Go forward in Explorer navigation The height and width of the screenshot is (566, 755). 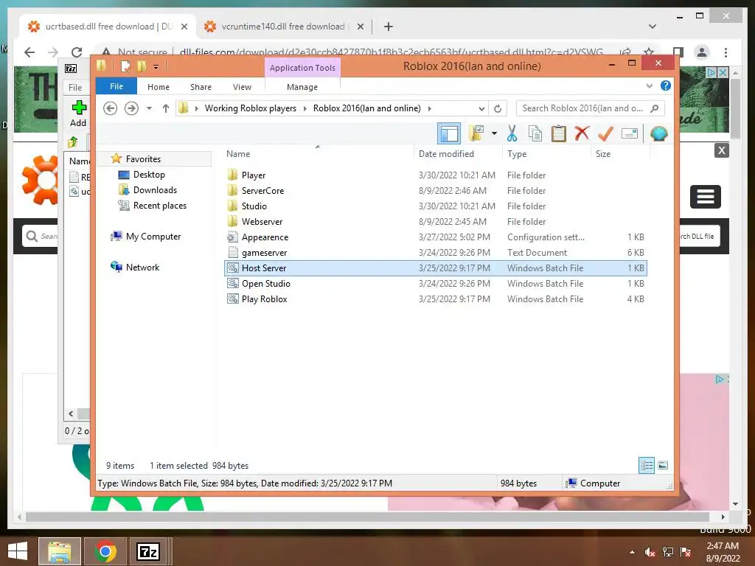[x=131, y=108]
